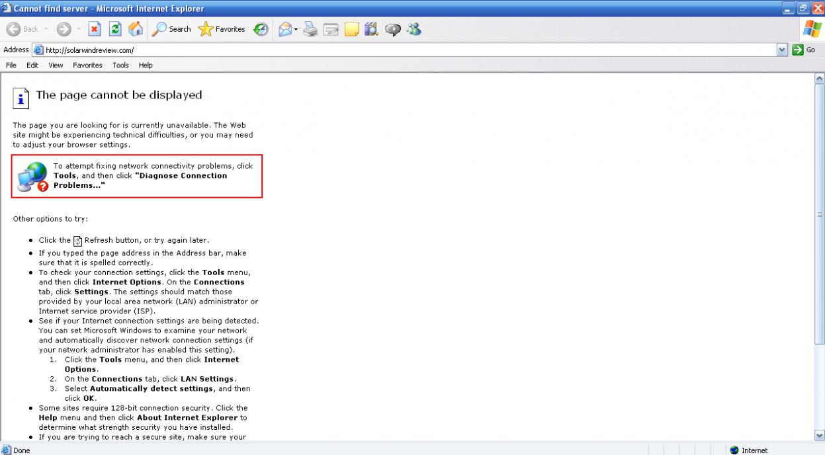The width and height of the screenshot is (825, 455).
Task: Click the Forward navigation button
Action: click(64, 29)
